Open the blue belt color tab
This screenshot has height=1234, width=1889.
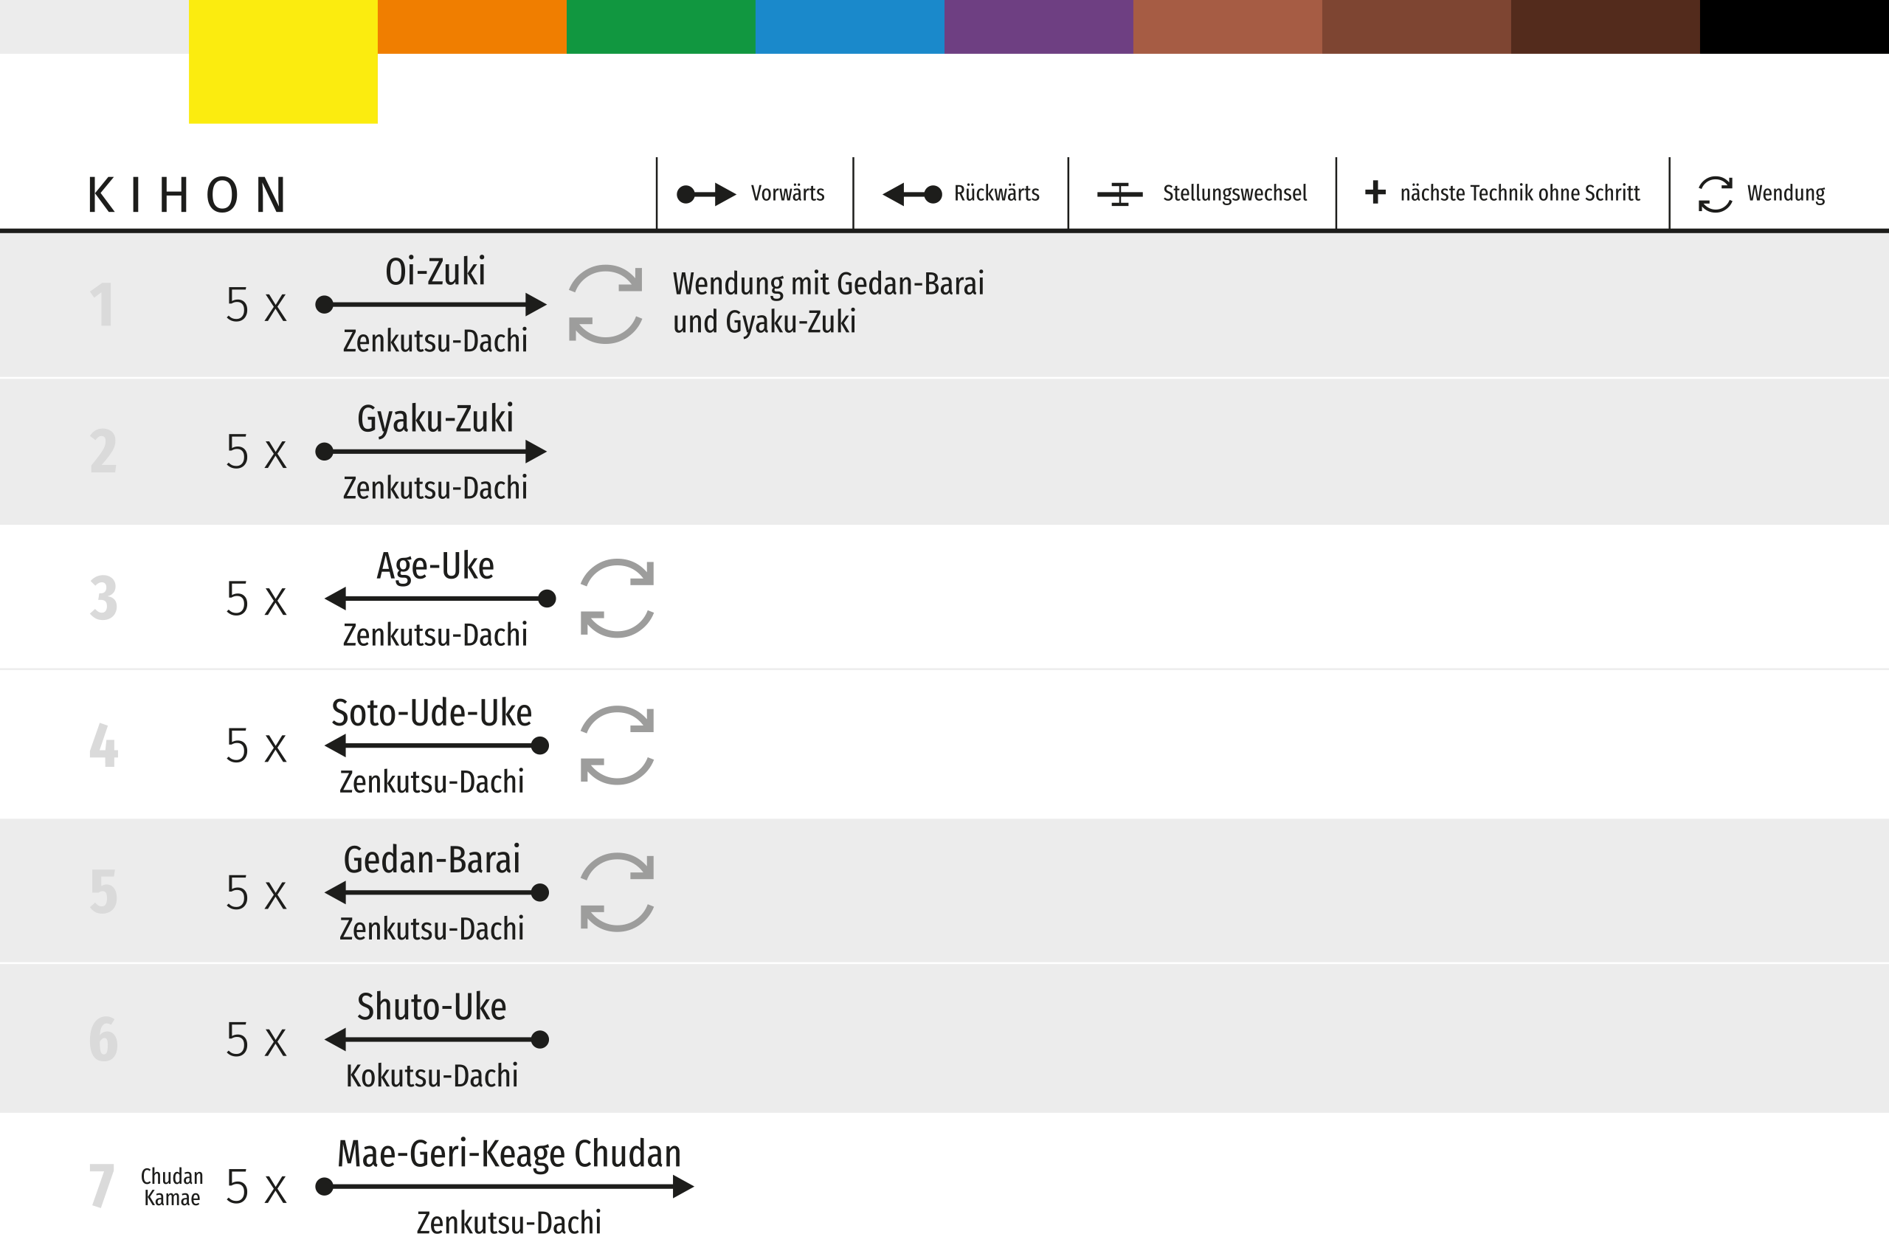pyautogui.click(x=849, y=27)
